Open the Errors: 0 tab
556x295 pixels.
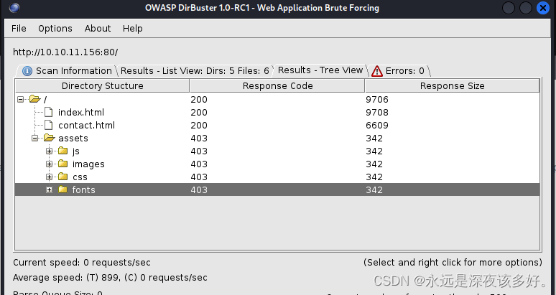tap(399, 71)
